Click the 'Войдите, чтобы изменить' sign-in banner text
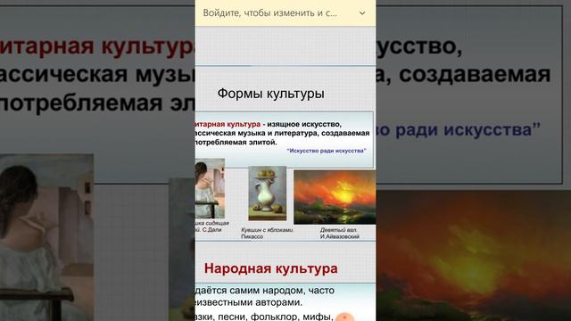571x321 pixels. (269, 13)
